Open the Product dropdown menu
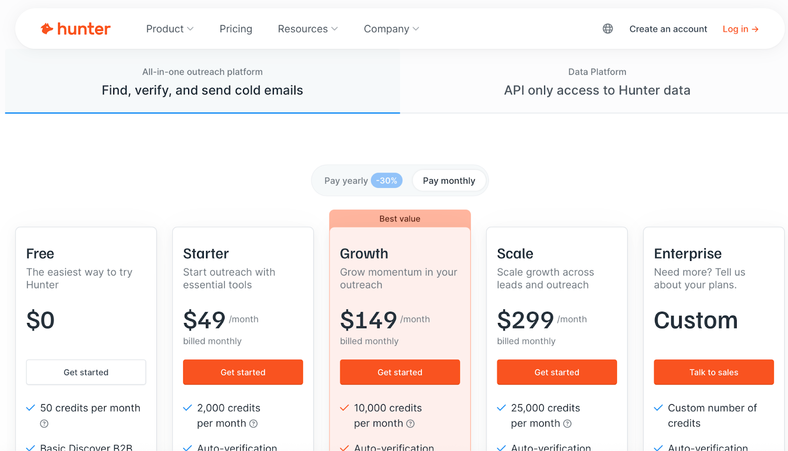This screenshot has height=451, width=788. pyautogui.click(x=169, y=29)
